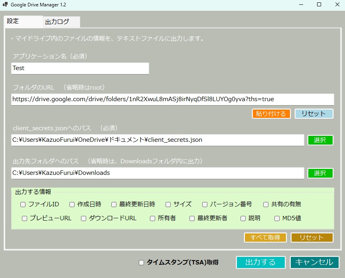This screenshot has width=345, height=278.
Task: Check the 共有の有無 checkbox
Action: [x=266, y=205]
